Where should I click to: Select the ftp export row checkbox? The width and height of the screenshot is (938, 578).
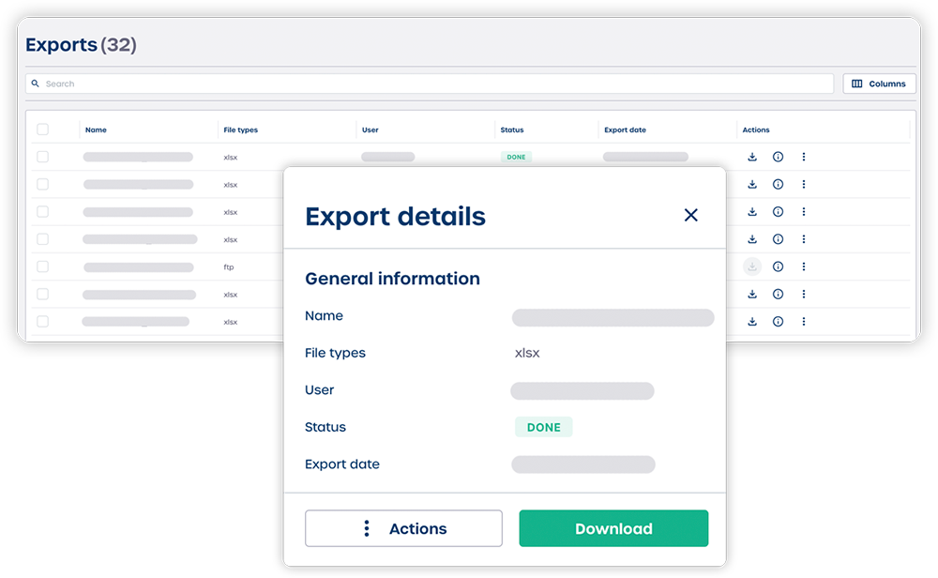(x=42, y=266)
